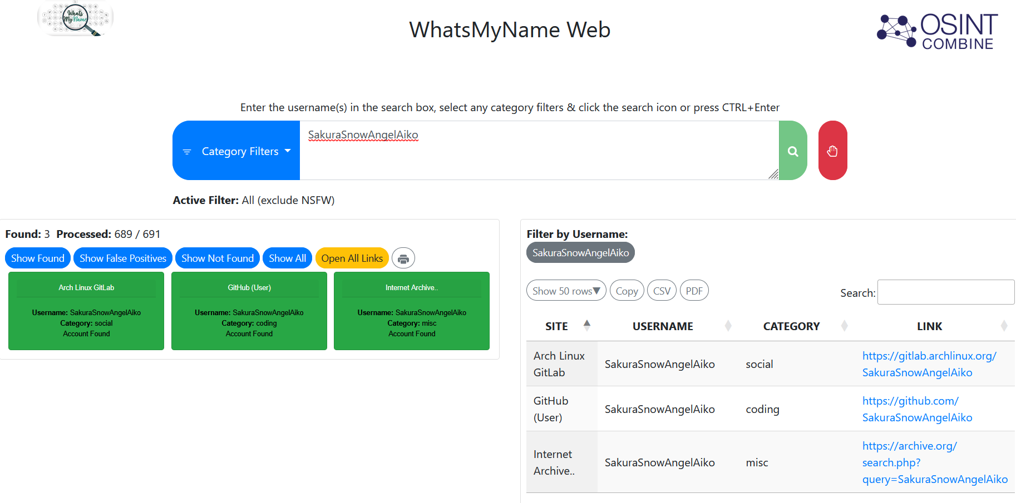1016x503 pixels.
Task: Select the SakuraSnowAngelAiko username filter pill
Action: (x=581, y=253)
